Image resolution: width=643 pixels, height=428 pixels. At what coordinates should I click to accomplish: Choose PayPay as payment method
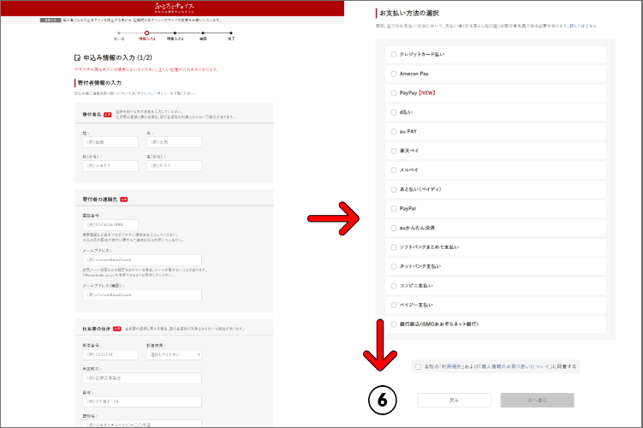pos(394,92)
